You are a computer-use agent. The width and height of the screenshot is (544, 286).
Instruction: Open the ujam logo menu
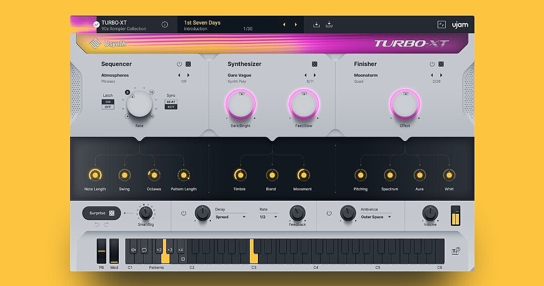point(459,24)
